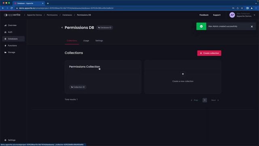
Task: Open the Permissions Collection card
Action: point(103,77)
